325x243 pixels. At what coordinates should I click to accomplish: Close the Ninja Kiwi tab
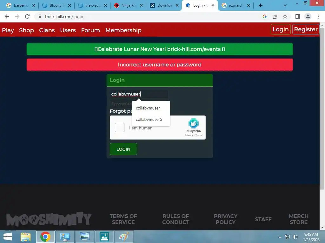click(141, 5)
